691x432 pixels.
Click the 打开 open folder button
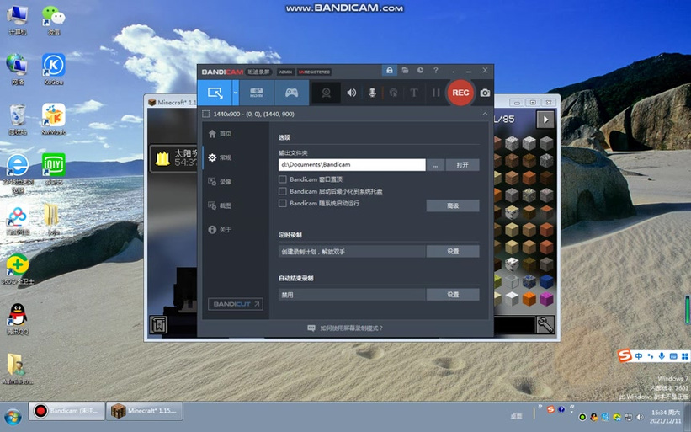(x=462, y=165)
